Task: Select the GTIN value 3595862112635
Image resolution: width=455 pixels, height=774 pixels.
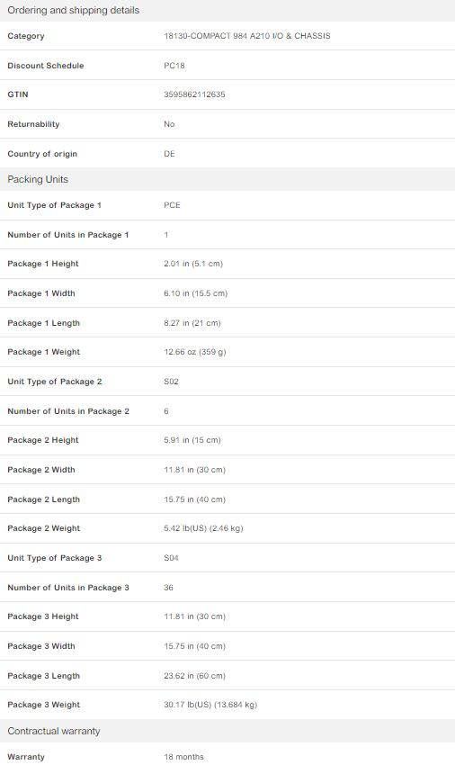Action: tap(194, 94)
